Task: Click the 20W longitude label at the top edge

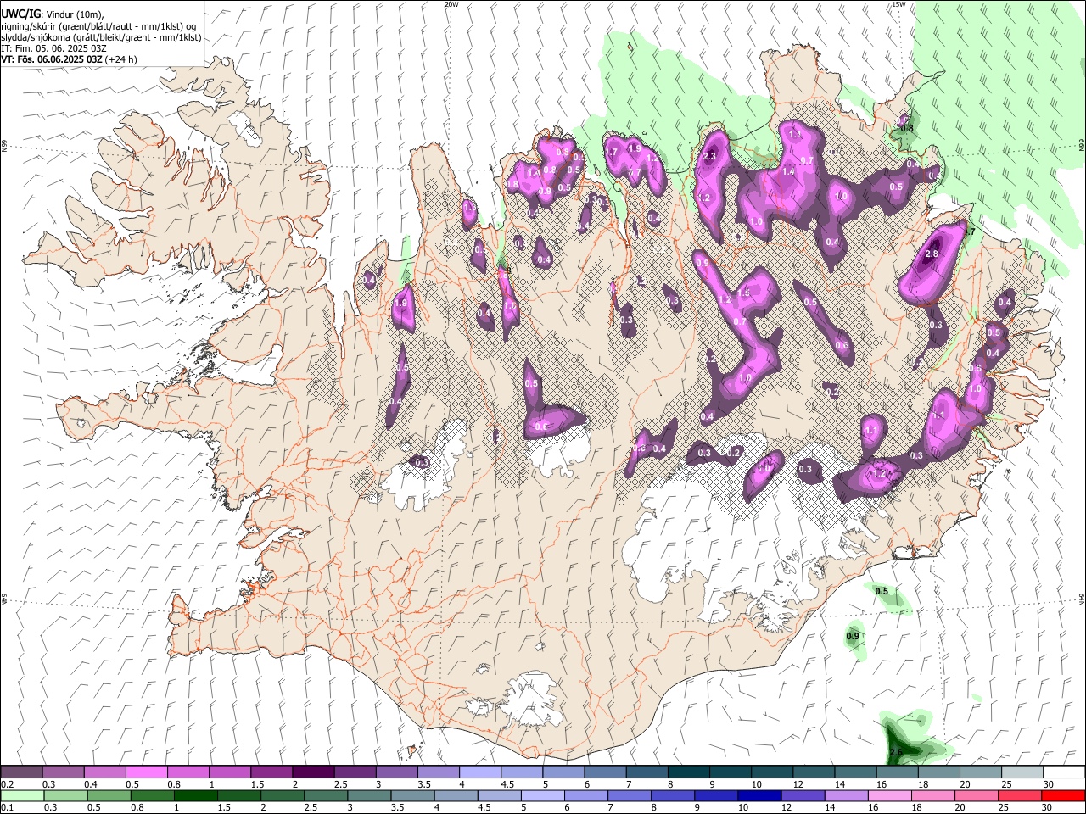Action: [x=451, y=4]
